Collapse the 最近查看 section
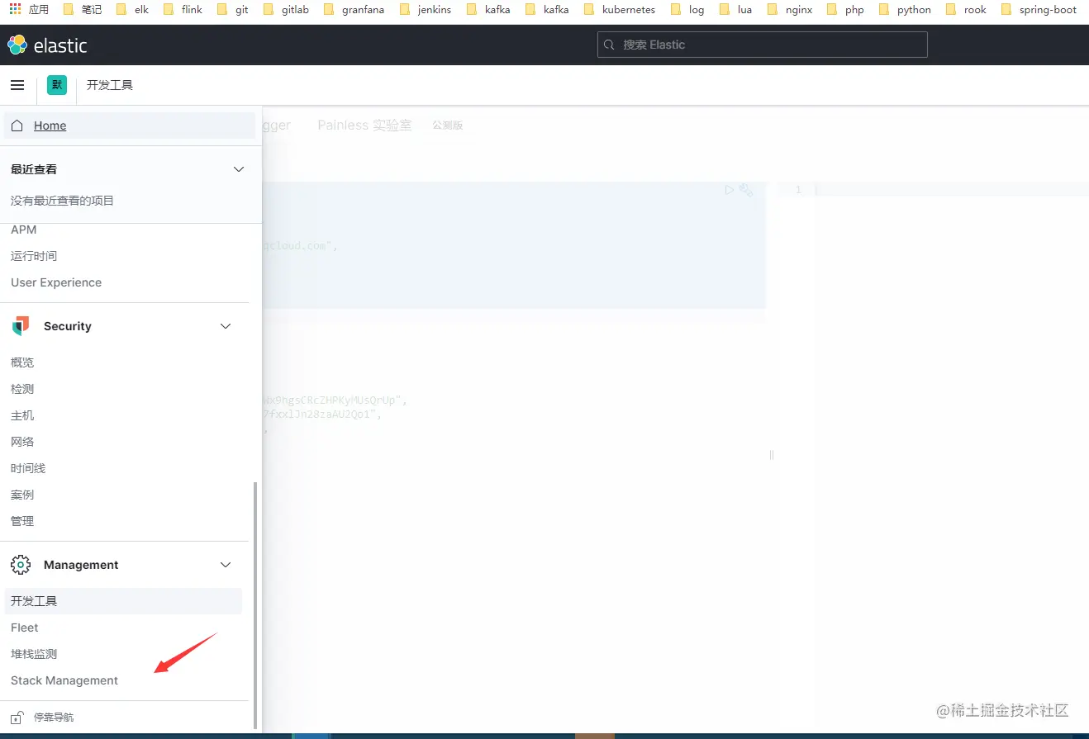Screen dimensions: 1089x739 click(239, 169)
